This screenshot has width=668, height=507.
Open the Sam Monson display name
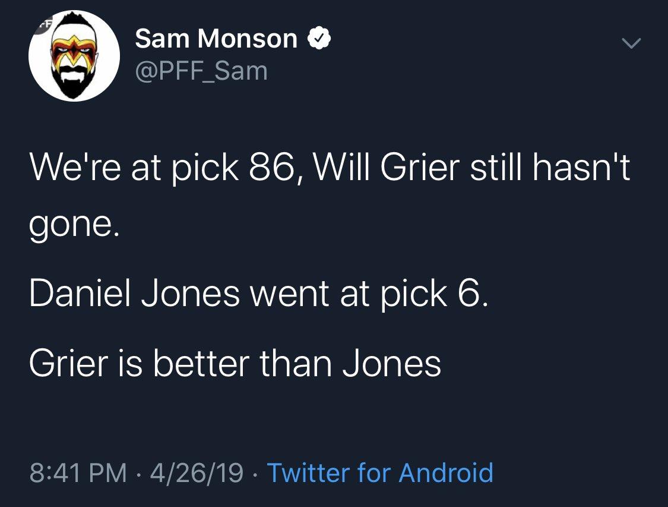tap(216, 39)
